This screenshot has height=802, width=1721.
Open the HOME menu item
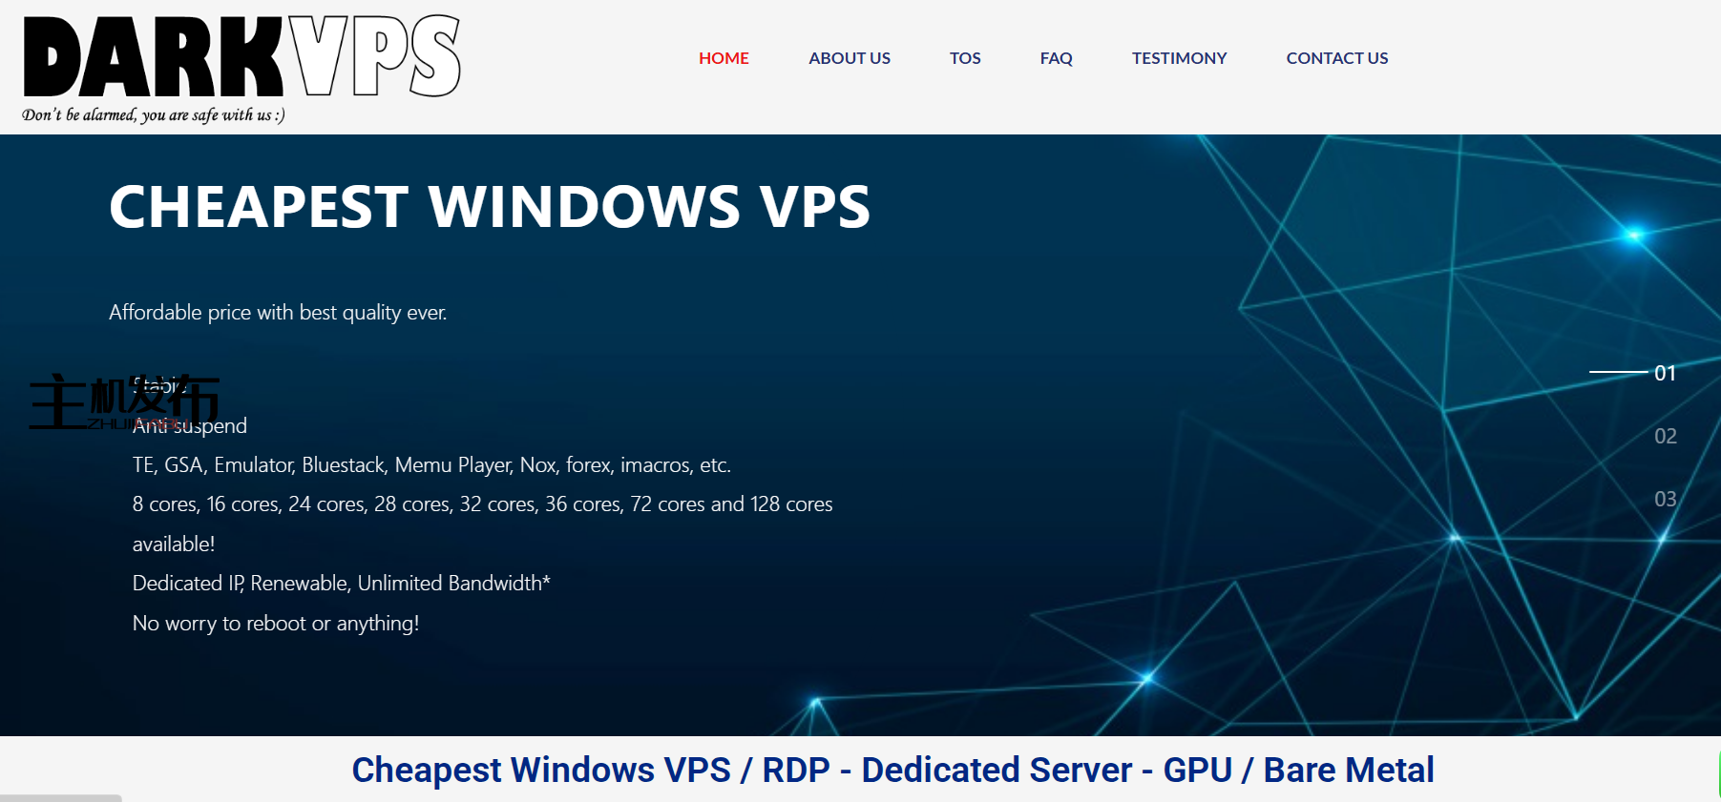coord(723,58)
